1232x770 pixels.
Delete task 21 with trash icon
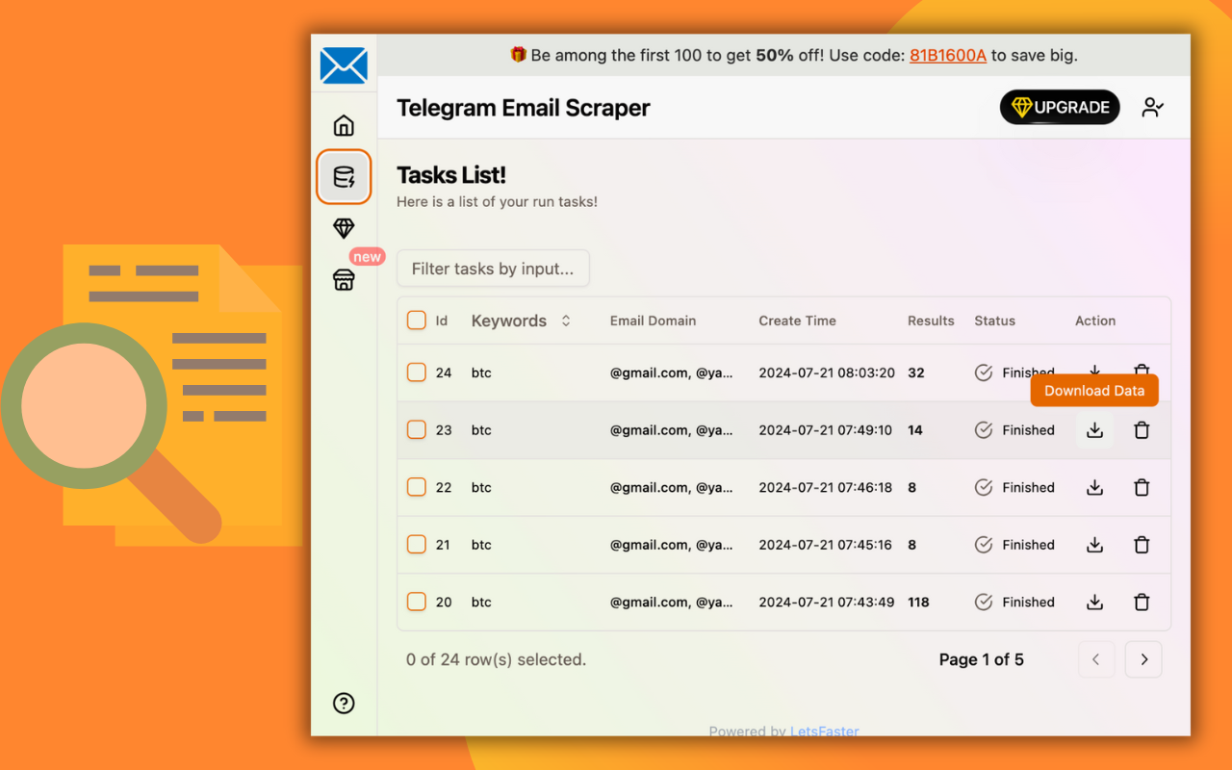(x=1142, y=545)
